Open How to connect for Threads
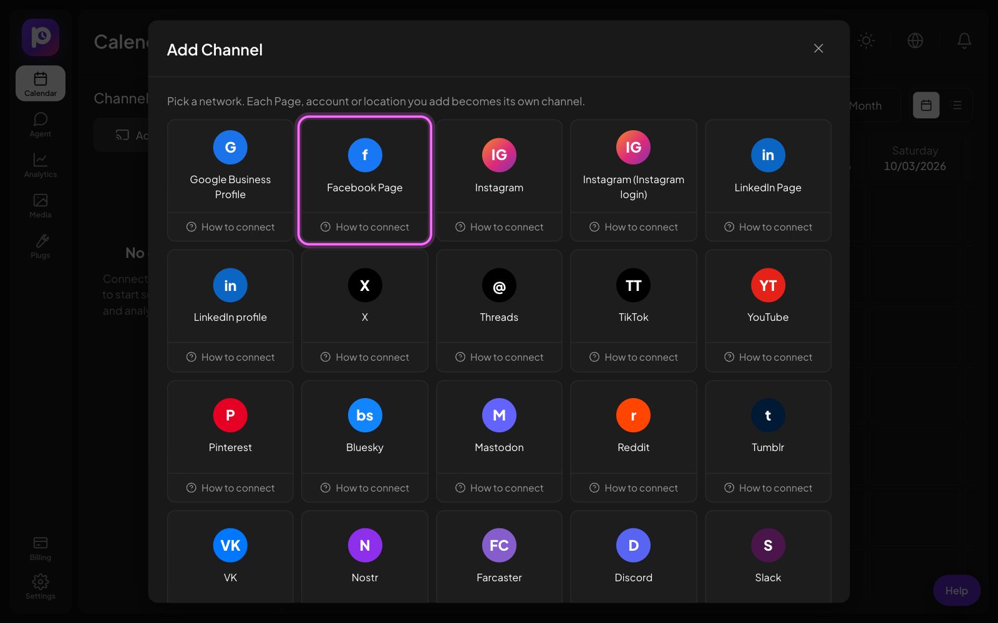The image size is (998, 623). [499, 357]
